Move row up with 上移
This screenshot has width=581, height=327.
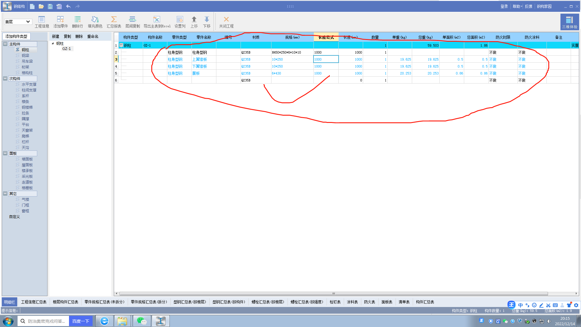tap(194, 22)
